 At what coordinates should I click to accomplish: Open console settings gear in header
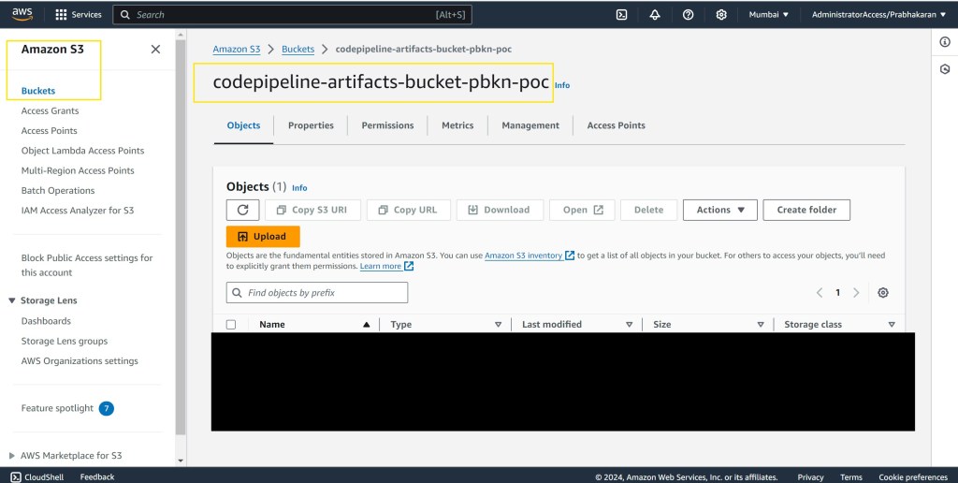[x=721, y=15]
